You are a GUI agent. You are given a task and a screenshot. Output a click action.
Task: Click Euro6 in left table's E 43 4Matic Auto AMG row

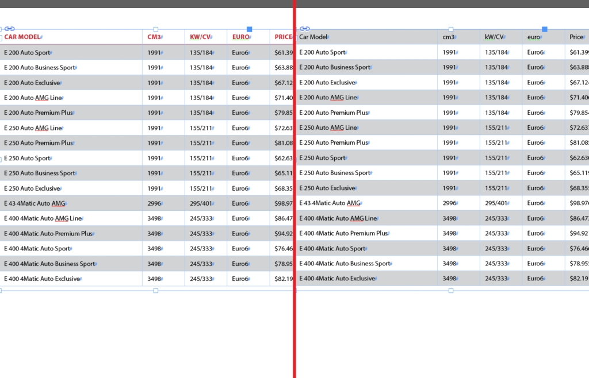coord(240,203)
